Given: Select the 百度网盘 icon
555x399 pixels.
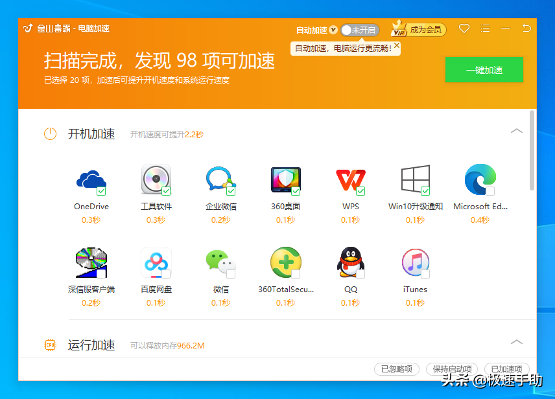Looking at the screenshot, I should pos(156,262).
